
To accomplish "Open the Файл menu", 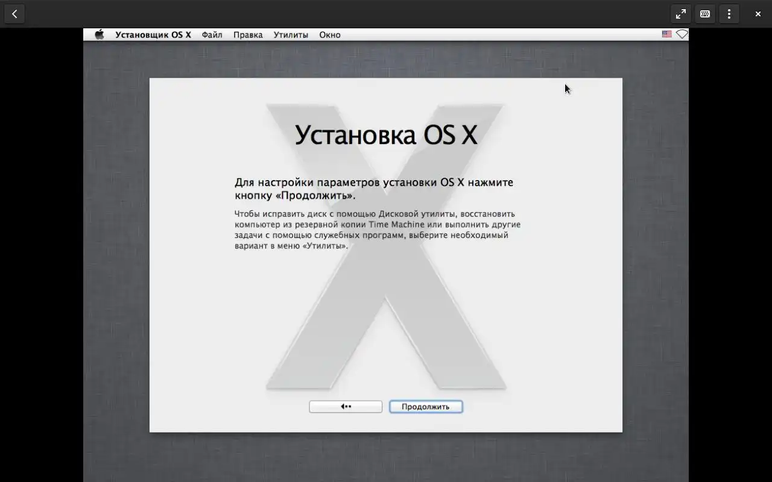I will coord(212,35).
